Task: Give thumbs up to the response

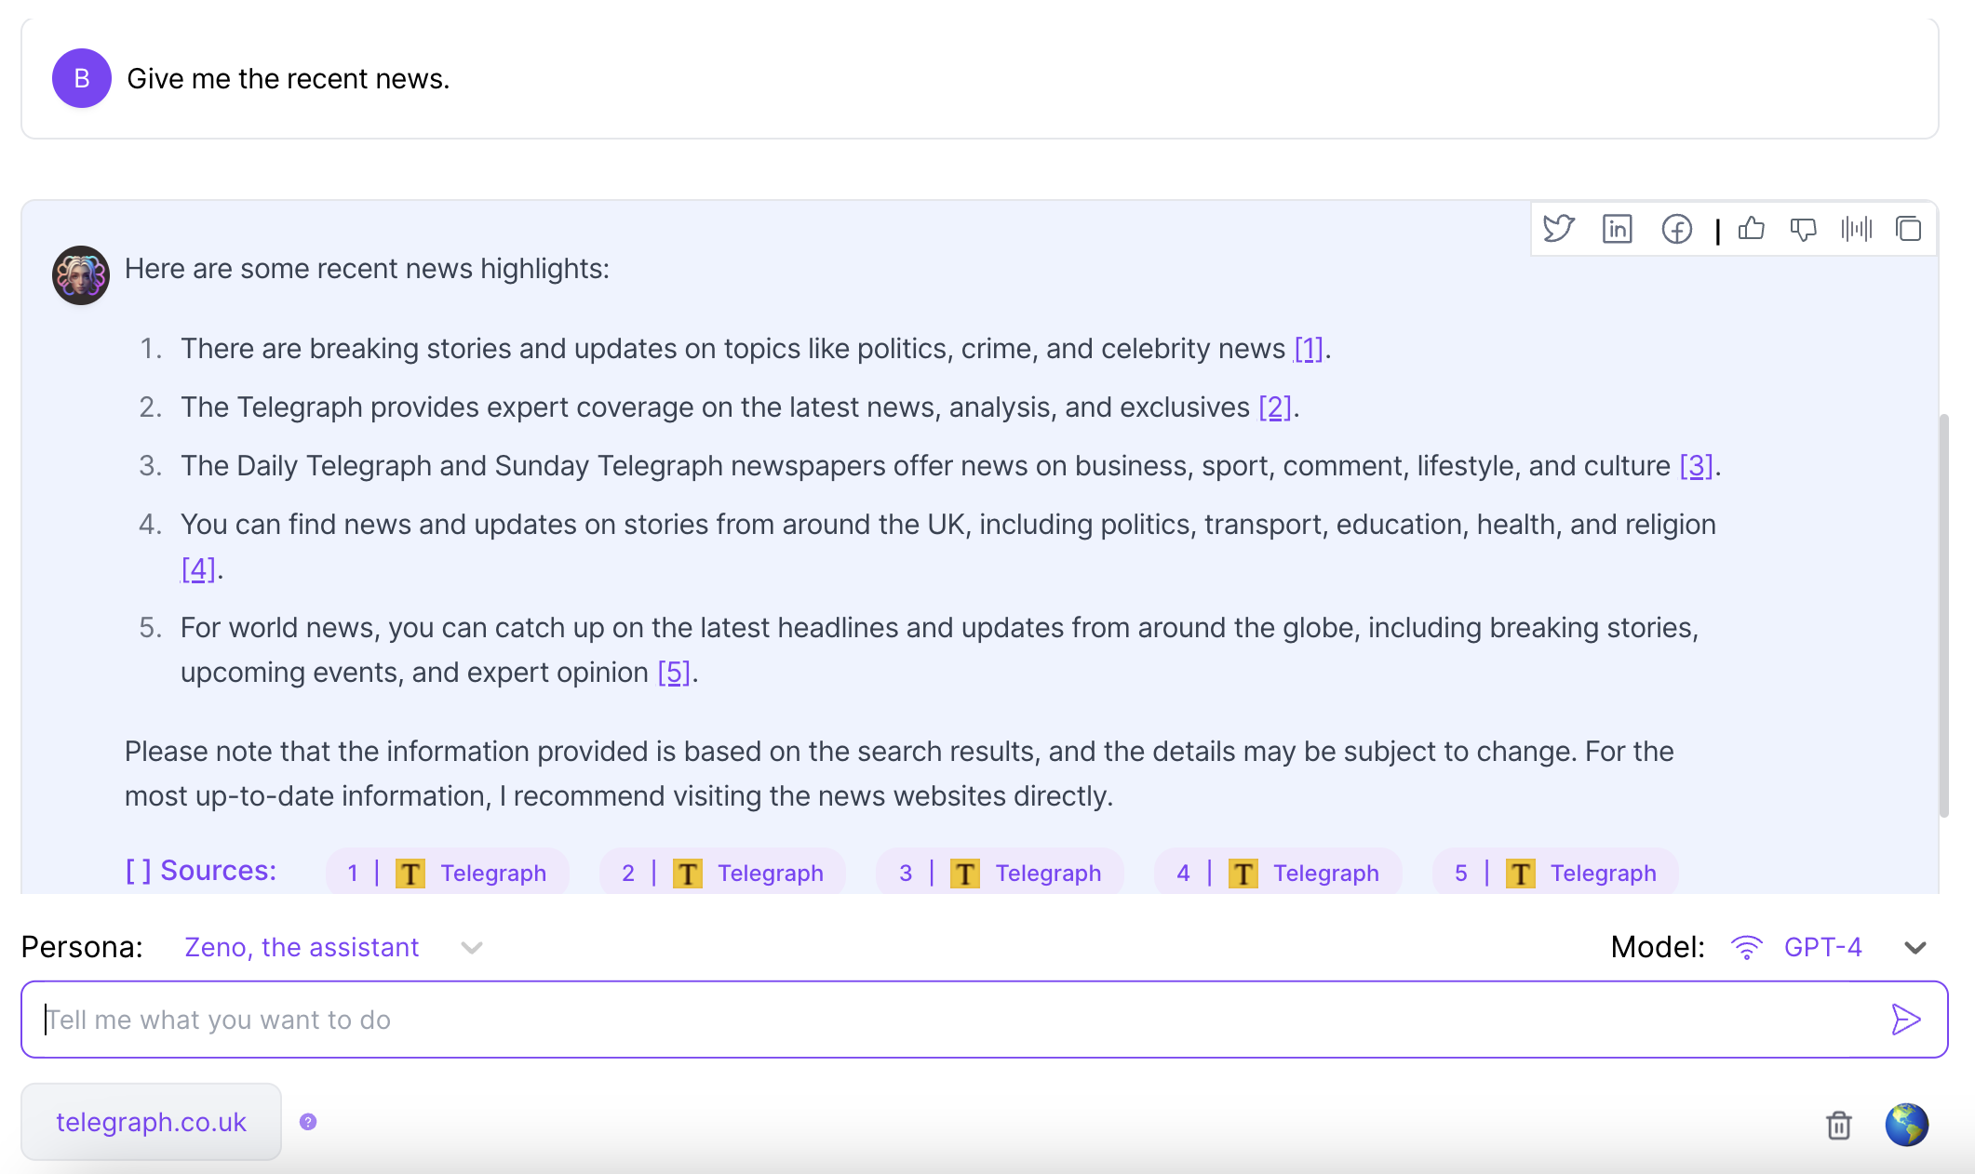Action: click(x=1752, y=229)
